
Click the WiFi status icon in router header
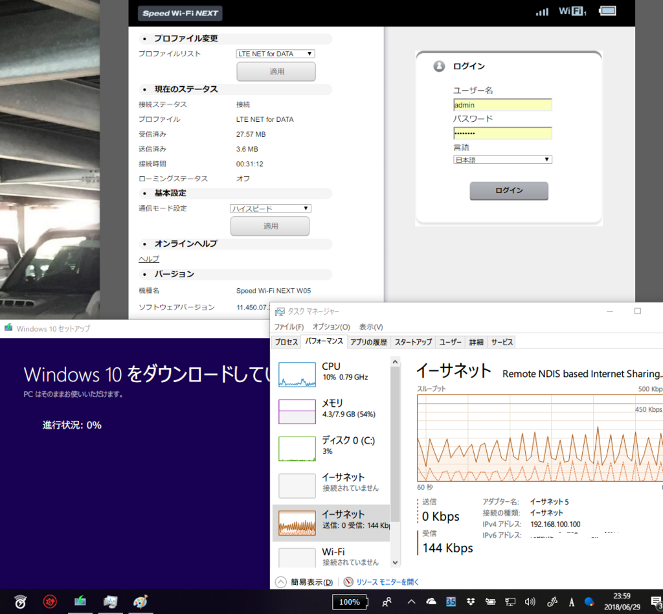pyautogui.click(x=572, y=12)
